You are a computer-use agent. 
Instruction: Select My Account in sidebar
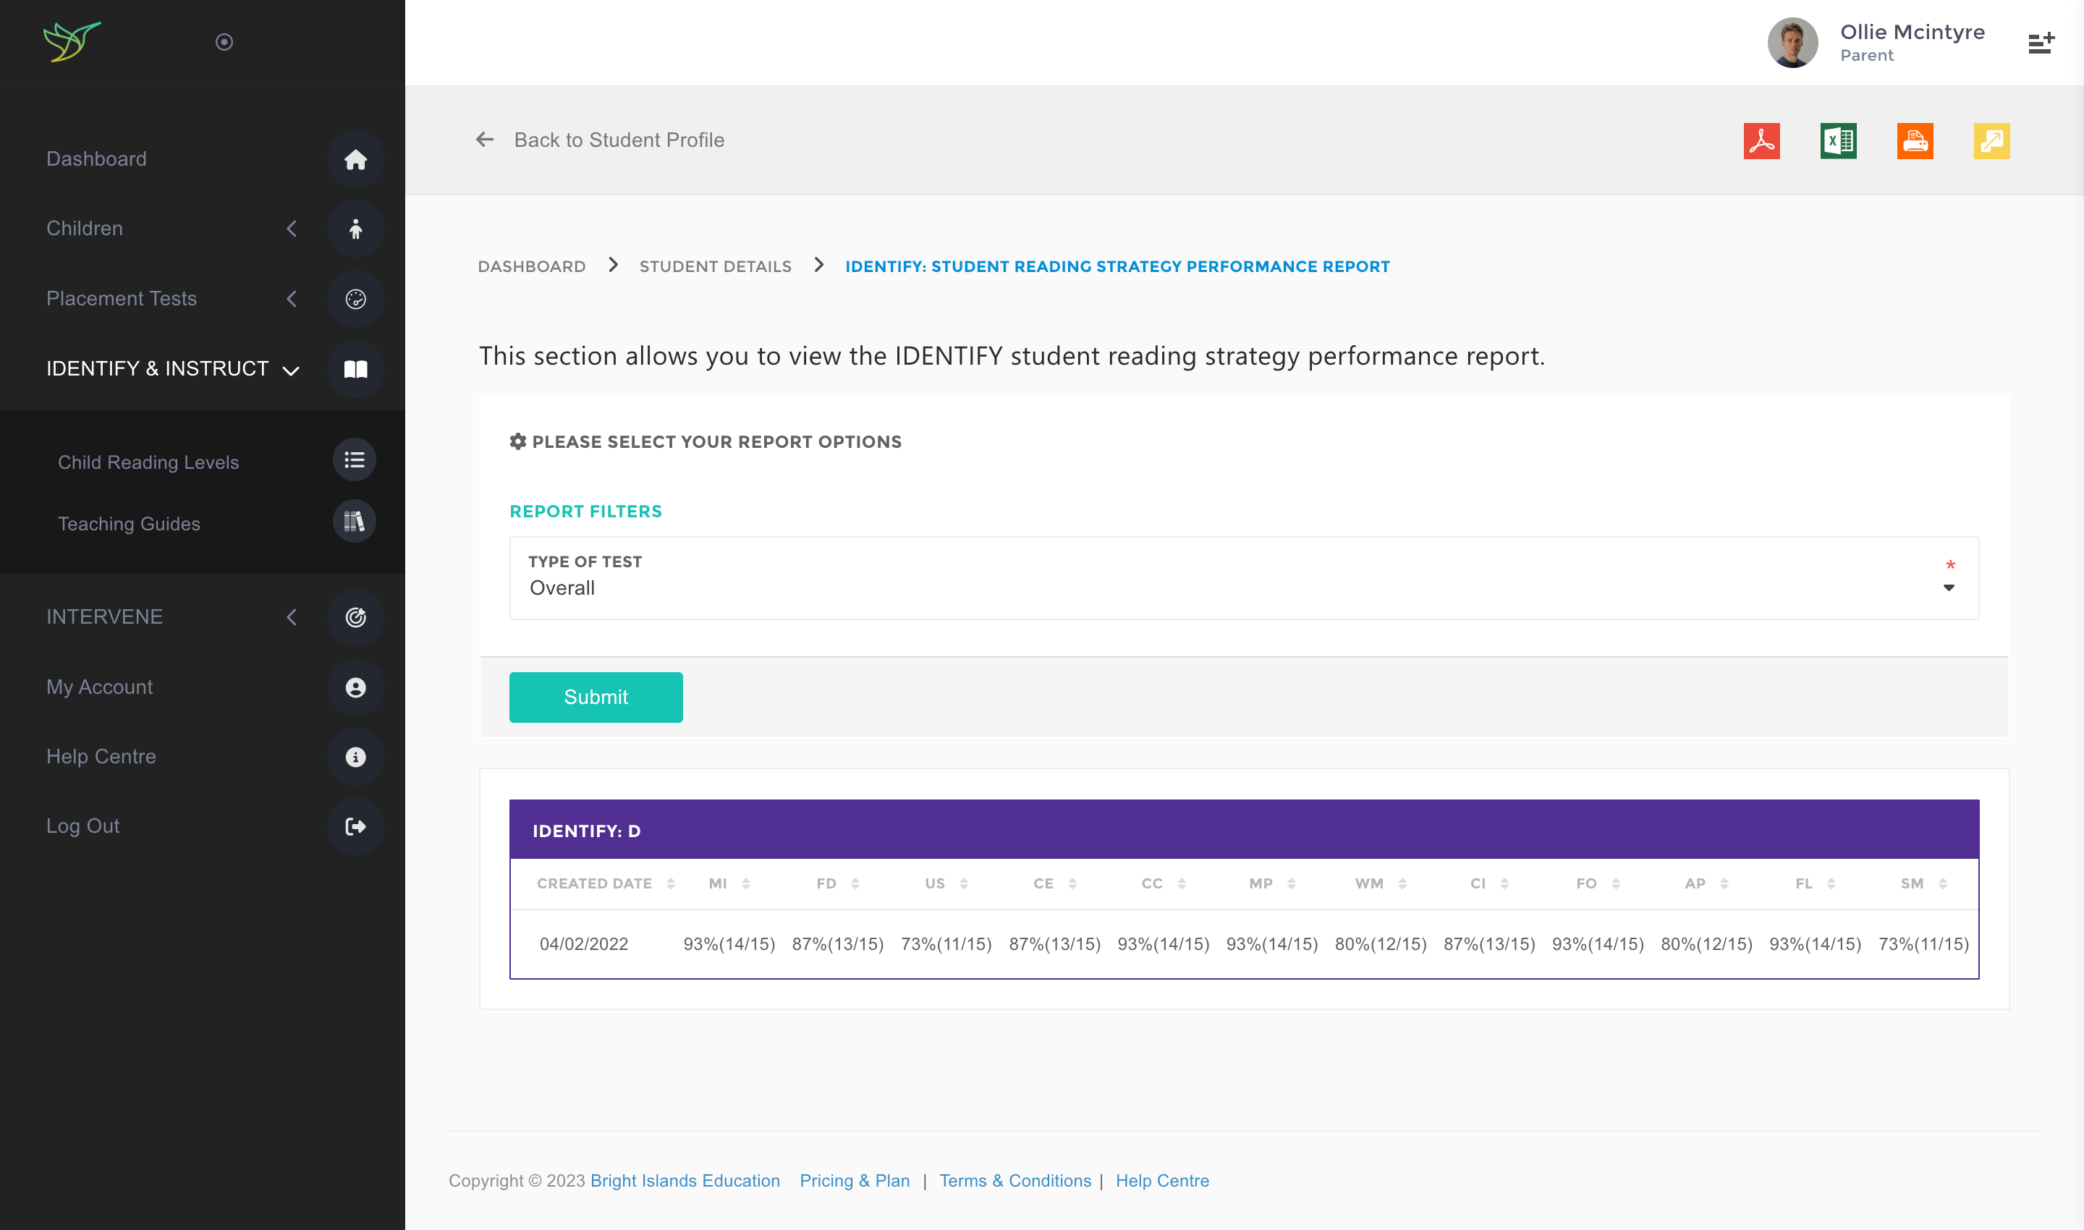[x=99, y=687]
